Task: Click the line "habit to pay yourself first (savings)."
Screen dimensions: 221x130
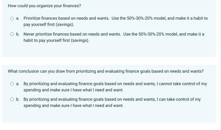Action: coord(56,40)
